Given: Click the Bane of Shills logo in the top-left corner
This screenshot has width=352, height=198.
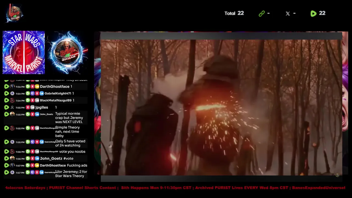Looking at the screenshot, I should [x=15, y=13].
